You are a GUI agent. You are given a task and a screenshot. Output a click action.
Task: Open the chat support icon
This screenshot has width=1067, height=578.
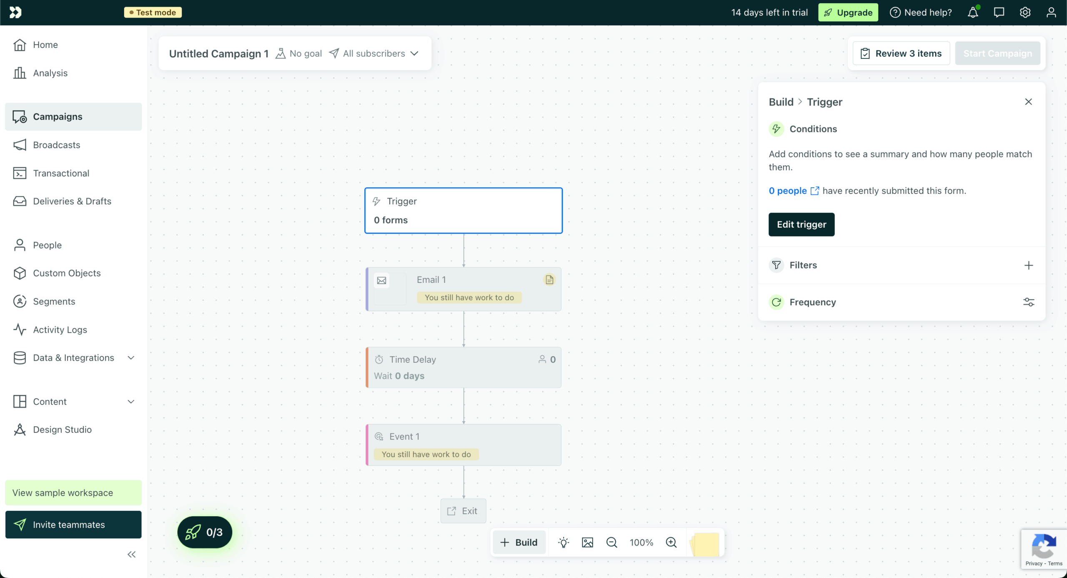pos(999,12)
